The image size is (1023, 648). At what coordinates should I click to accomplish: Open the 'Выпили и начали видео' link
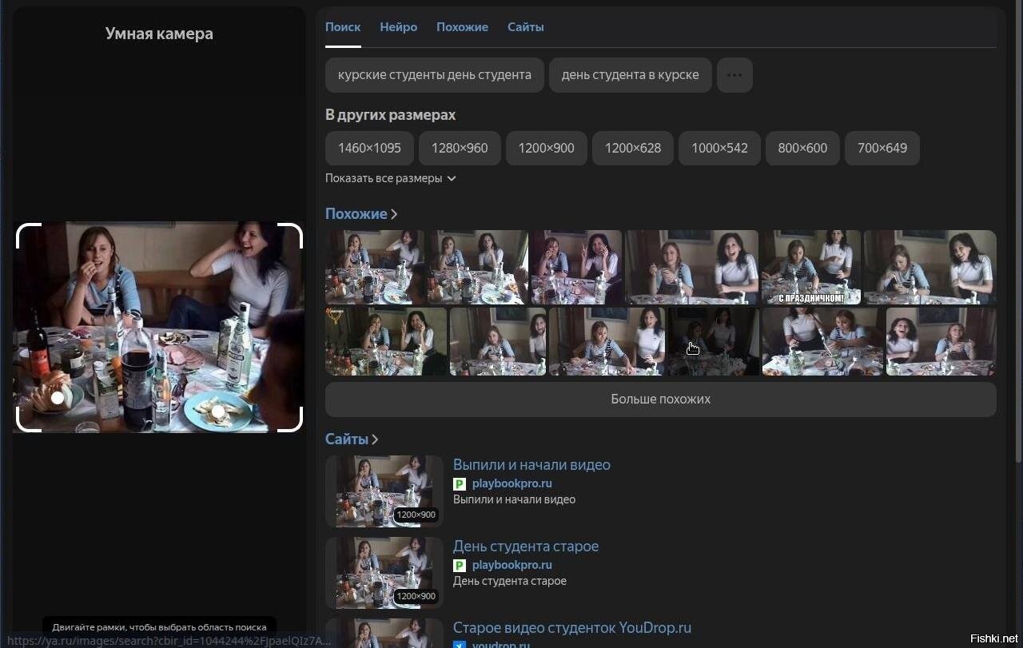click(531, 465)
